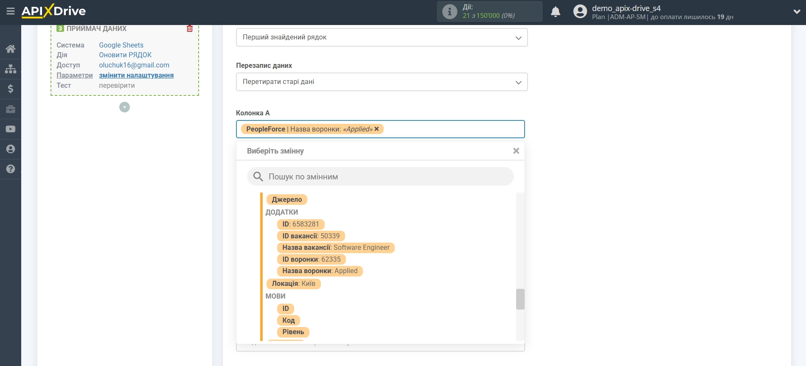Click 'змінити налаштування' link
Viewport: 806px width, 366px height.
136,75
